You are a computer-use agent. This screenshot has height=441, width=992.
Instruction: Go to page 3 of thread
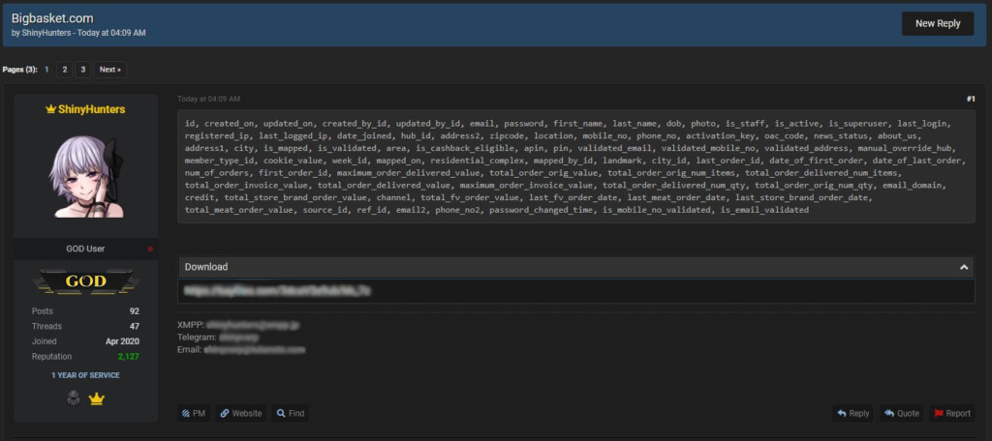pyautogui.click(x=83, y=70)
